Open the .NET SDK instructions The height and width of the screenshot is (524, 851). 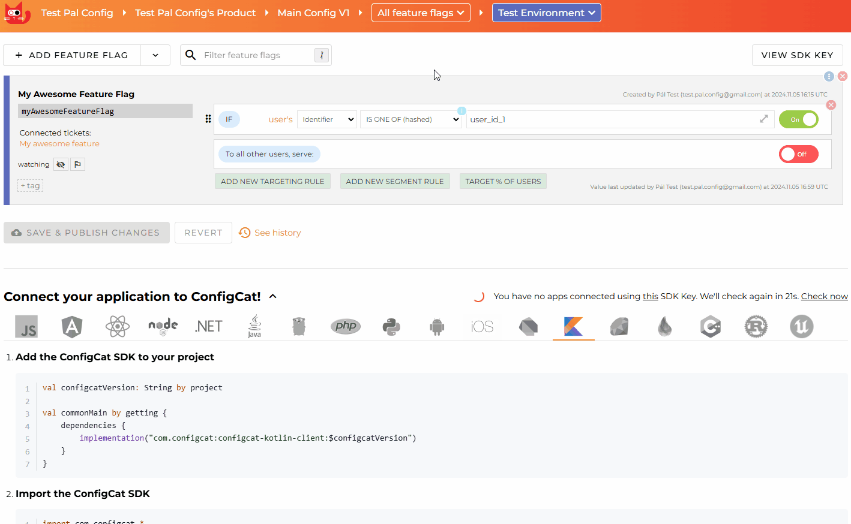pyautogui.click(x=208, y=326)
